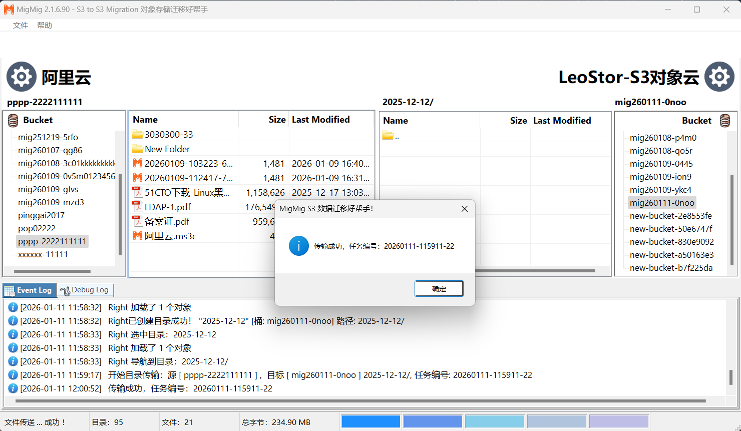This screenshot has width=741, height=431.
Task: Switch to the Event Log tab
Action: pos(30,290)
